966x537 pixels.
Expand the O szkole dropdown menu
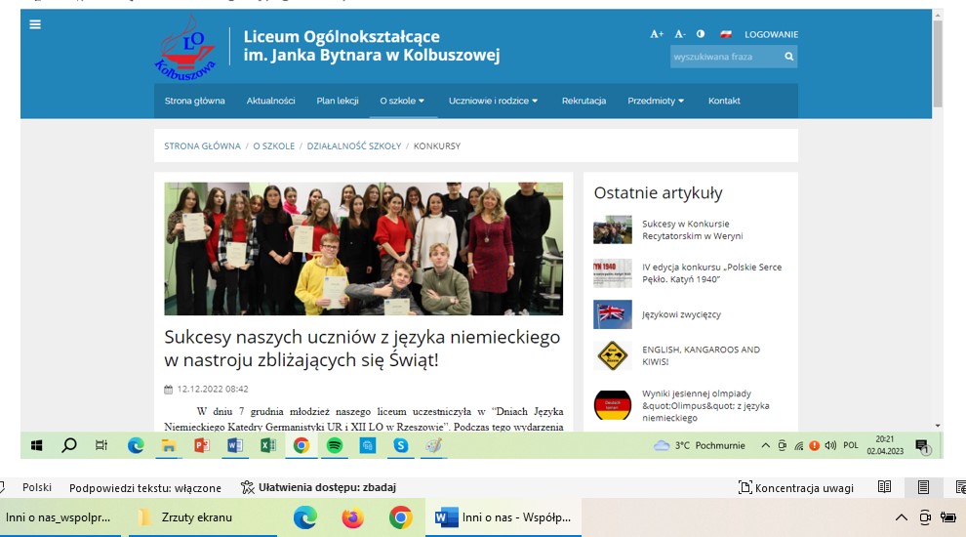tap(402, 101)
